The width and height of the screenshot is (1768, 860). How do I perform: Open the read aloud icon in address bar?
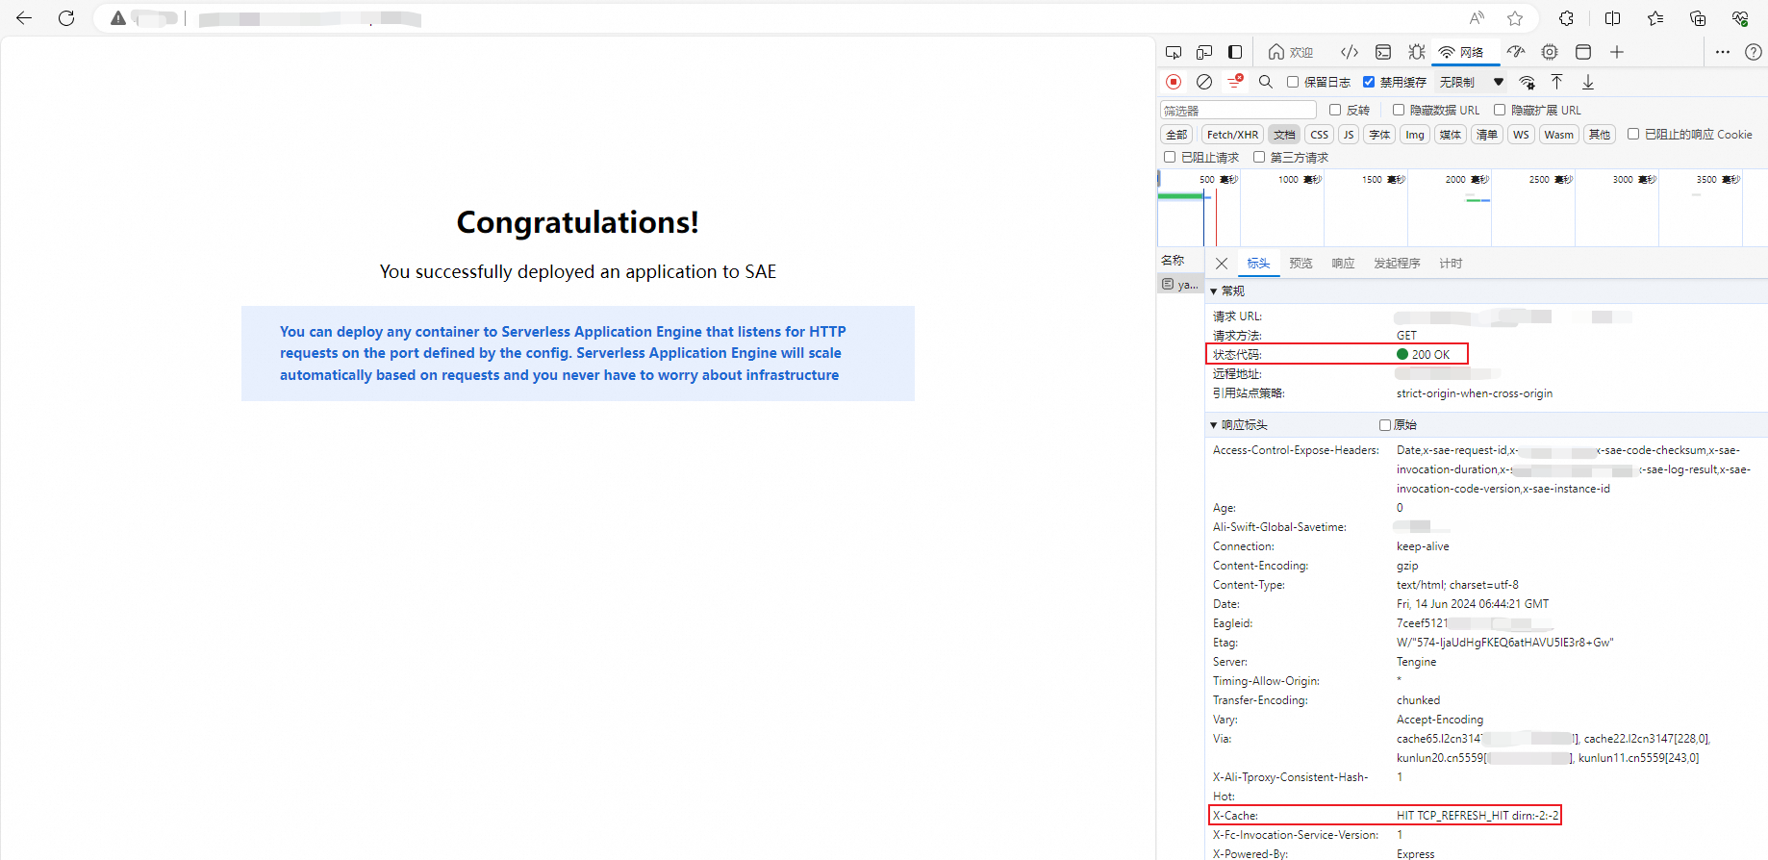[1477, 18]
